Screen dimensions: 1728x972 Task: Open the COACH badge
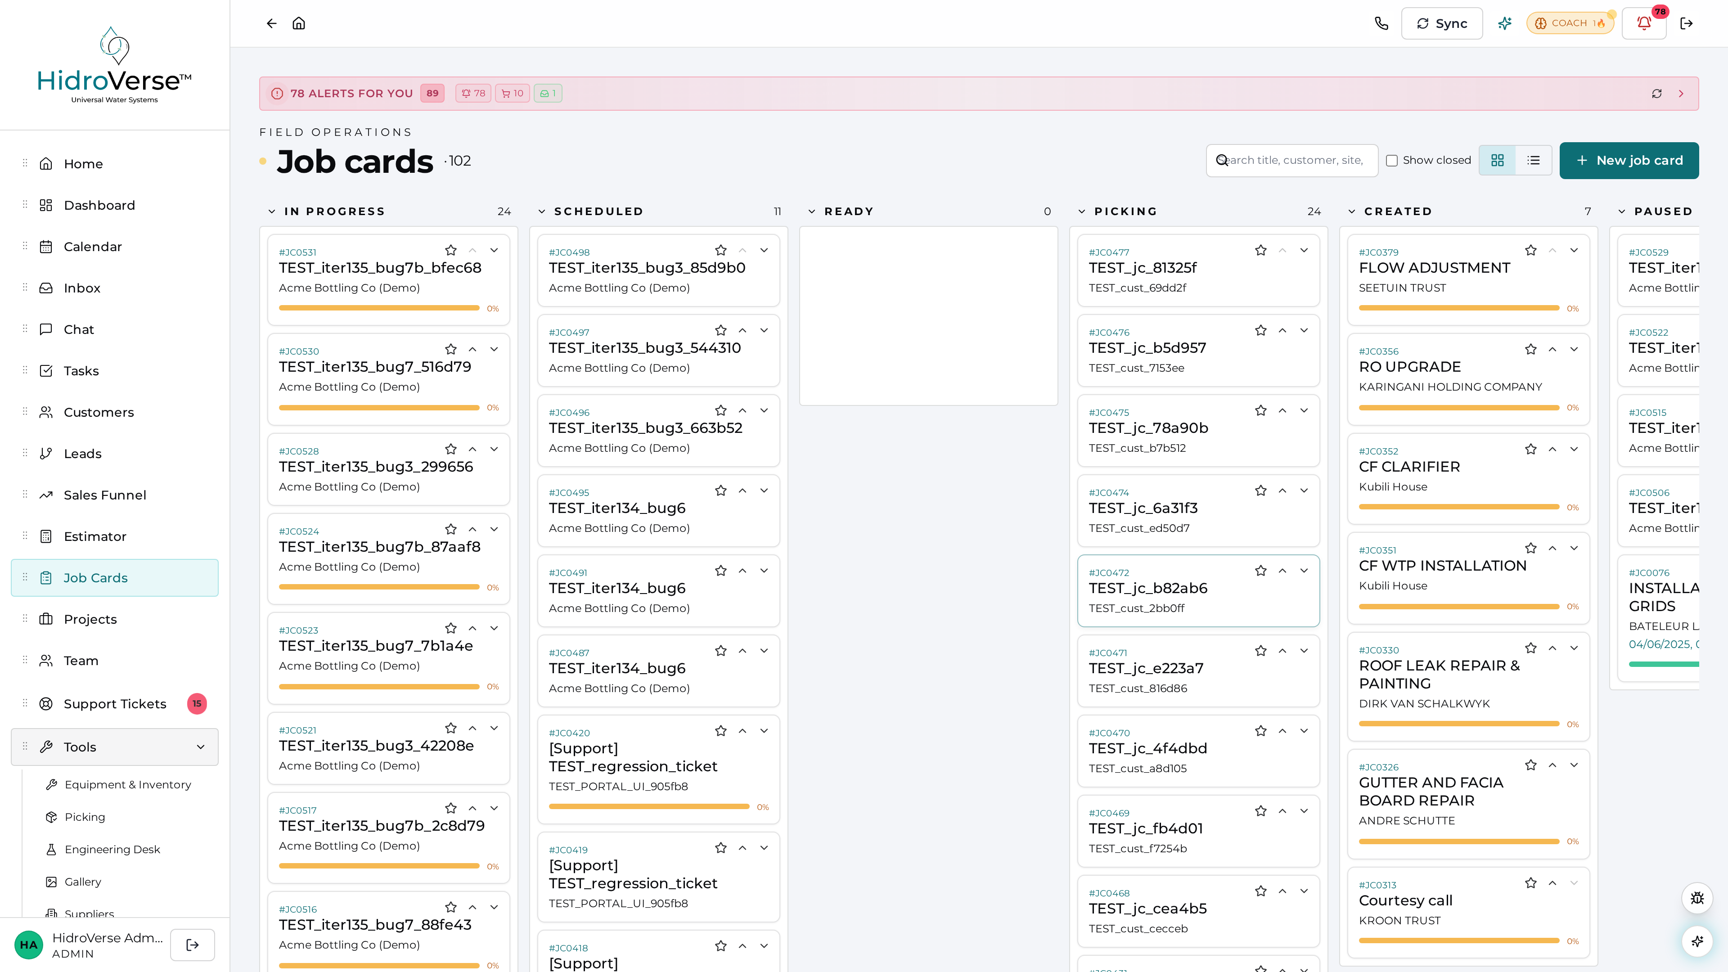(1570, 23)
